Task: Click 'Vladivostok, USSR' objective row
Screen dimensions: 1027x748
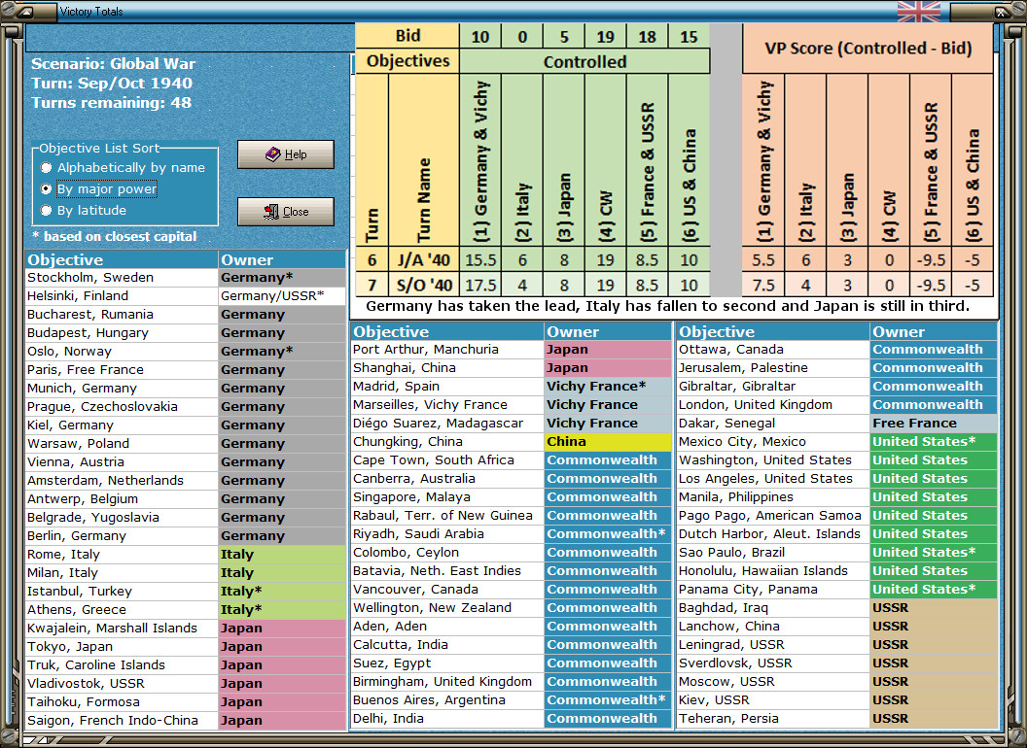Action: (x=186, y=683)
